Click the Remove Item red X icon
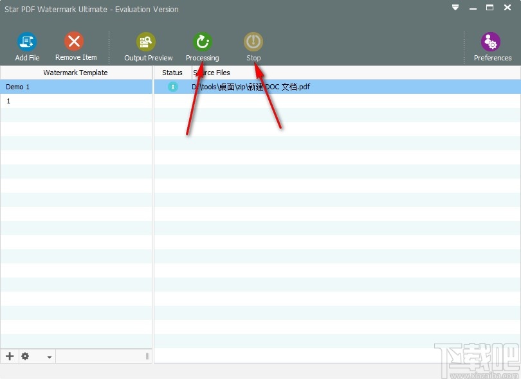This screenshot has width=521, height=379. (74, 41)
